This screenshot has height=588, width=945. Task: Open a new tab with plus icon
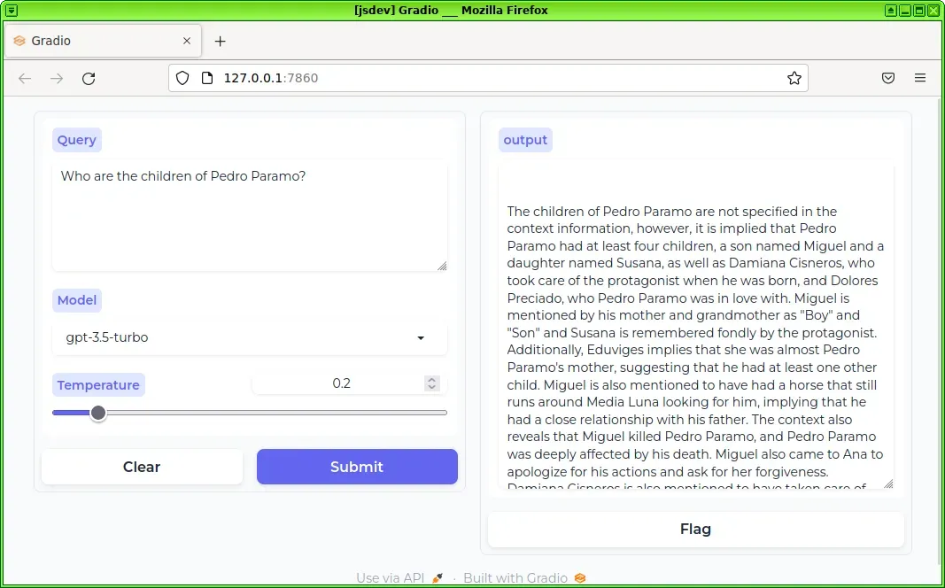tap(221, 41)
